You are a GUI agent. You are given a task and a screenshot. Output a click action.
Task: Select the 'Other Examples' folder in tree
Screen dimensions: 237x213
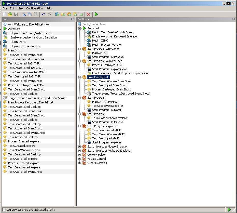point(97,163)
